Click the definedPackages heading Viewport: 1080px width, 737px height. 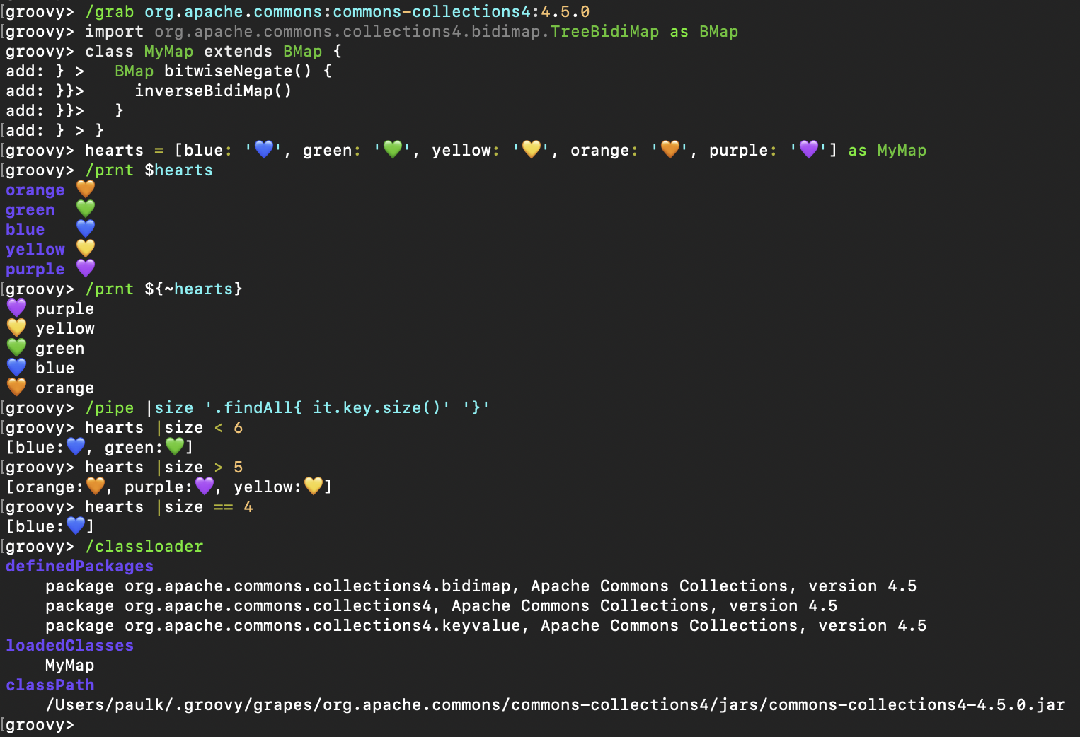tap(79, 566)
